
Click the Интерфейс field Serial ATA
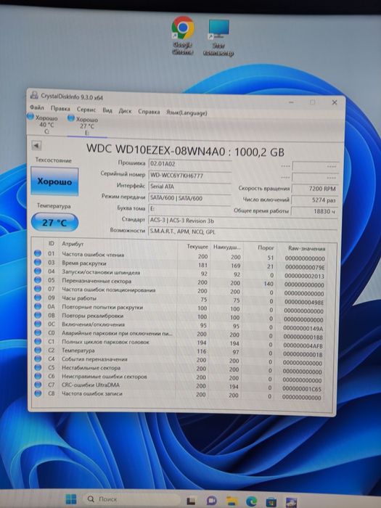pos(190,187)
